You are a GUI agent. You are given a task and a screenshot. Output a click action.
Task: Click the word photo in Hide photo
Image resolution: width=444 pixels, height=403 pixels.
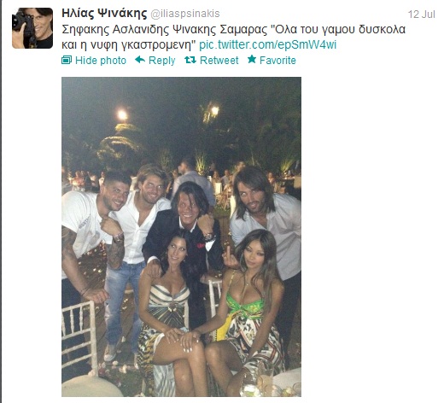(x=113, y=61)
